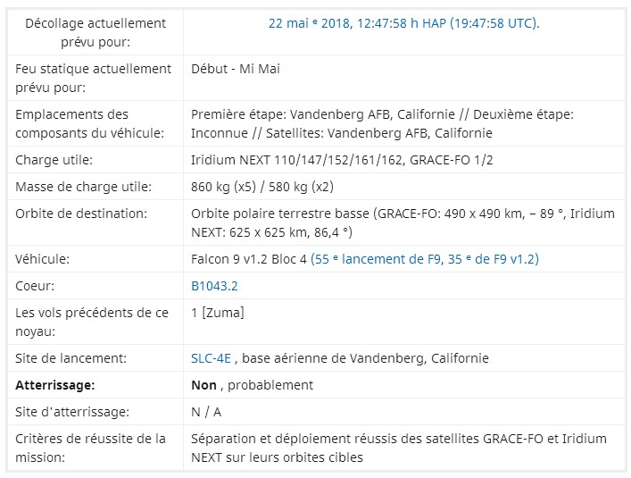Click the '1 [Zuma]' previous flights value
The height and width of the screenshot is (478, 631).
pyautogui.click(x=218, y=313)
